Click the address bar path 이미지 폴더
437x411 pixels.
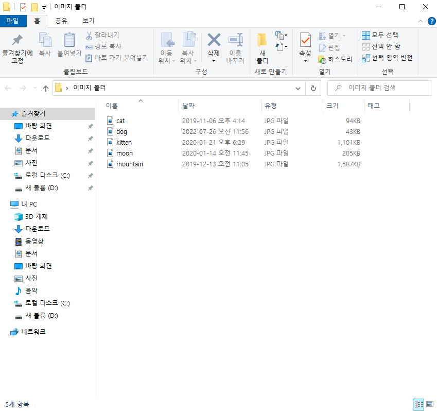(x=89, y=88)
